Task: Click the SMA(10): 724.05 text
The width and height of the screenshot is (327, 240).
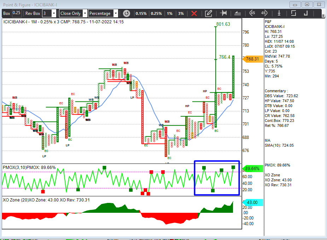Action: 279,145
